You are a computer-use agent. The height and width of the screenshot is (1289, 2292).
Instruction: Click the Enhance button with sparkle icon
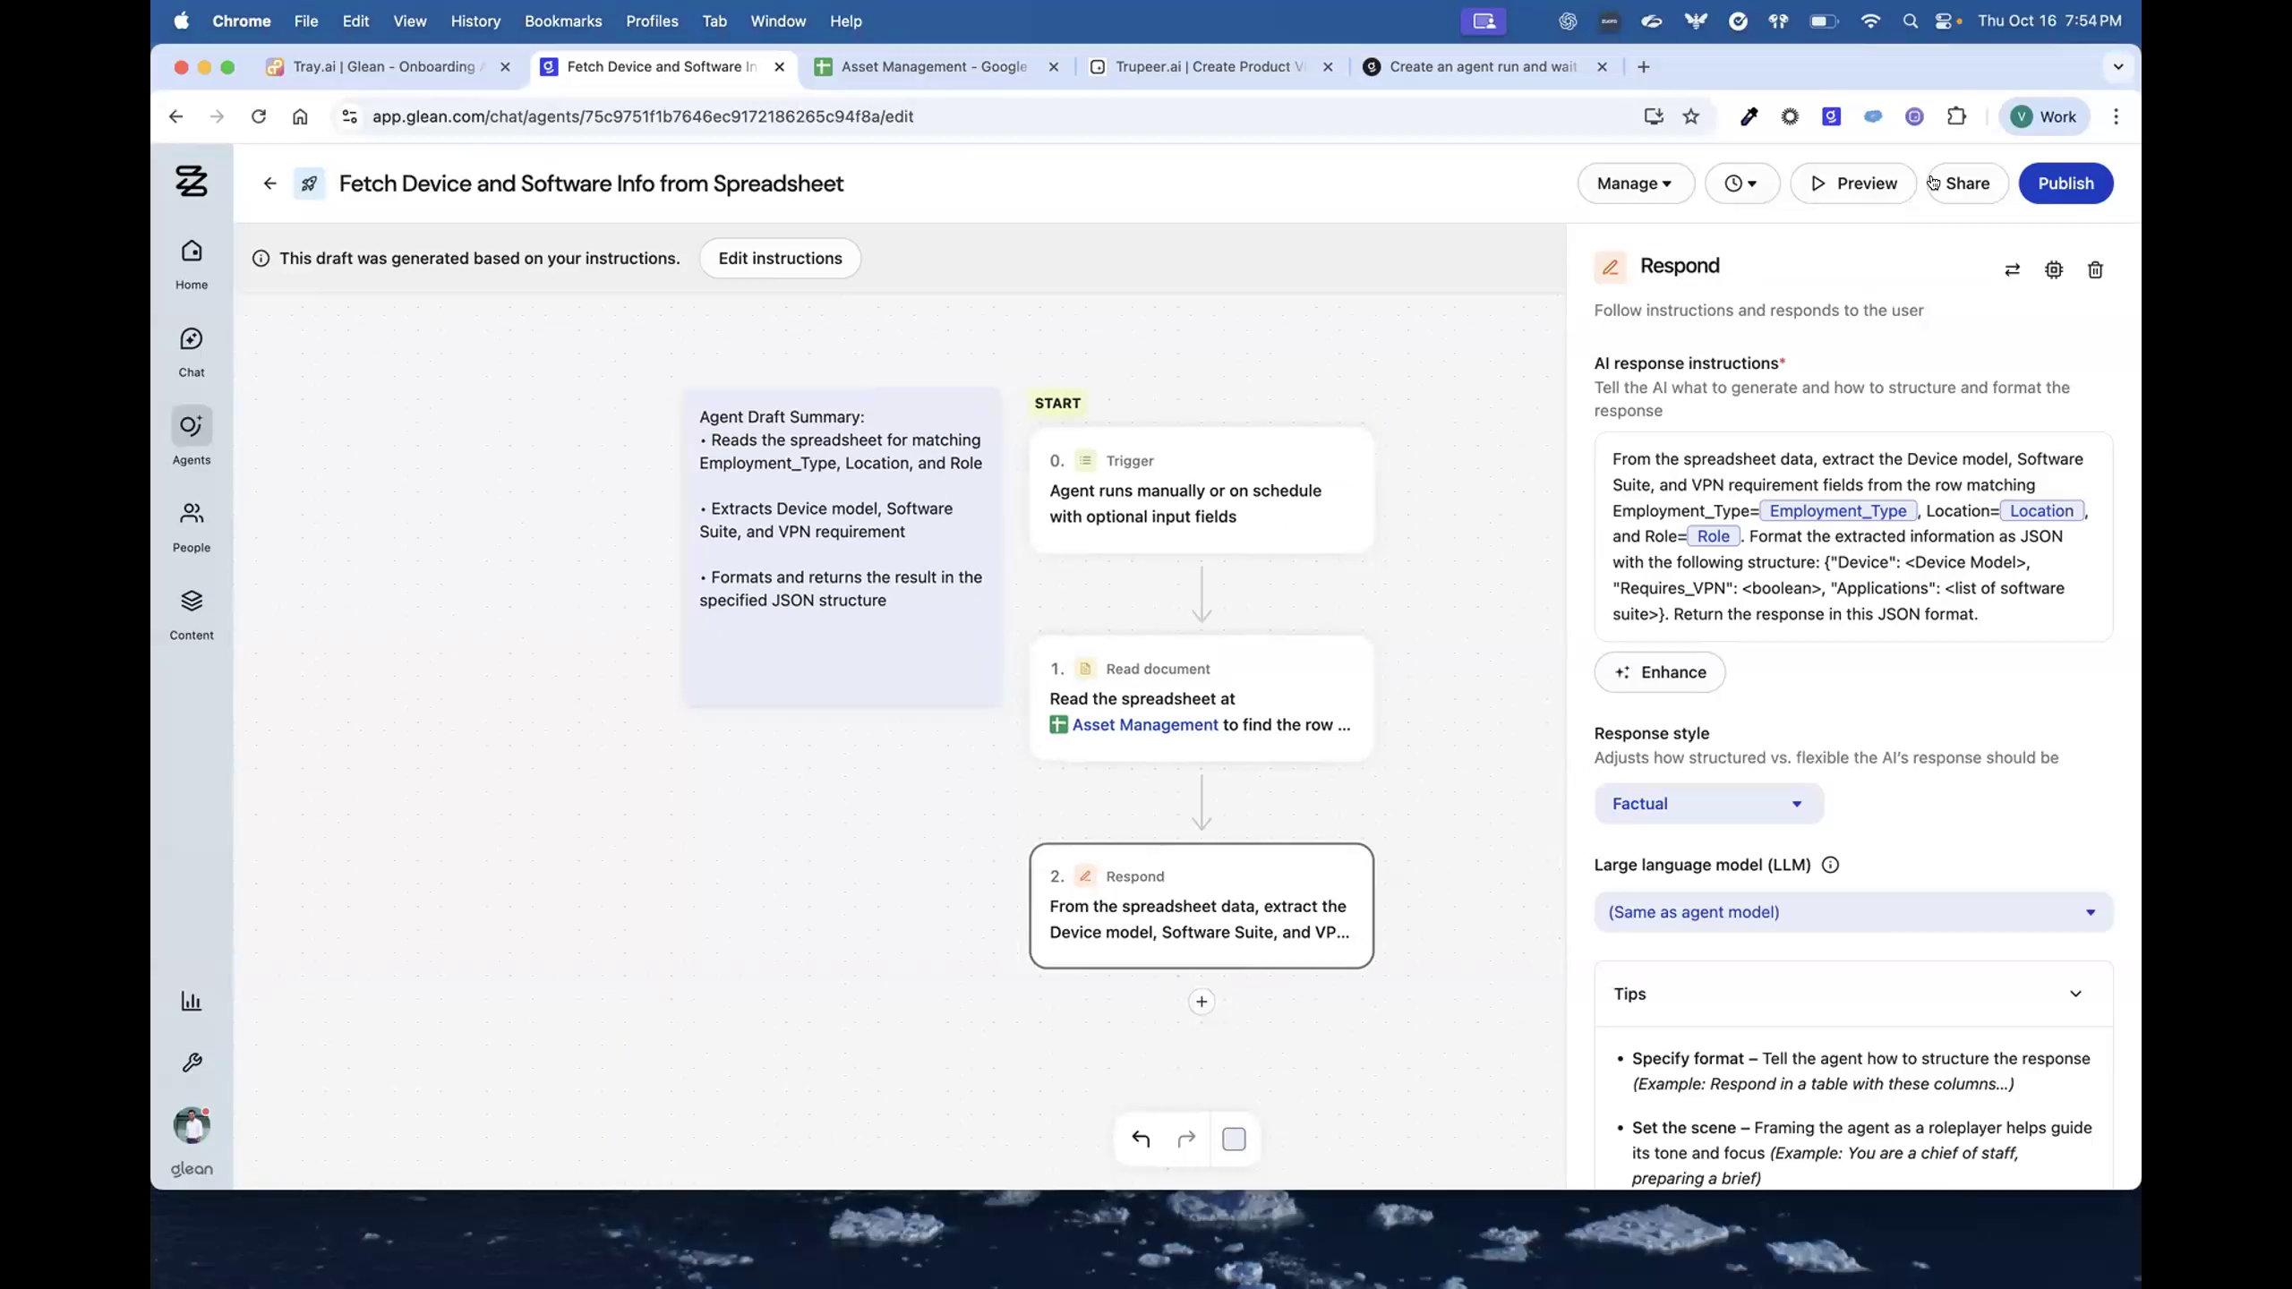pyautogui.click(x=1658, y=672)
